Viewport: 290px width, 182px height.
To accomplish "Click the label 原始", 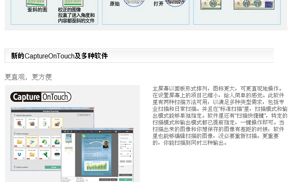I will pyautogui.click(x=115, y=4).
